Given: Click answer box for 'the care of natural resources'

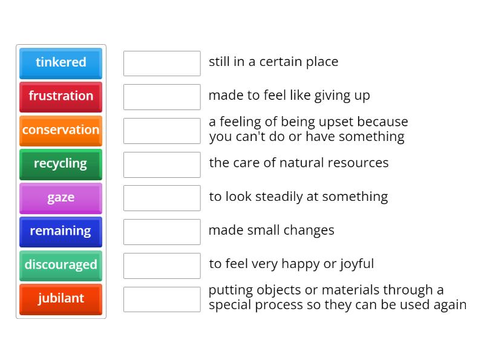Looking at the screenshot, I should [162, 165].
